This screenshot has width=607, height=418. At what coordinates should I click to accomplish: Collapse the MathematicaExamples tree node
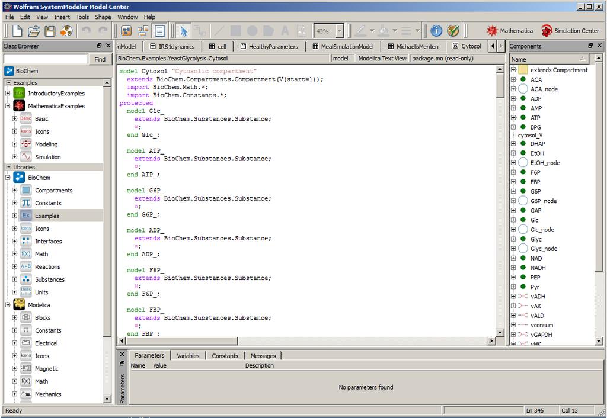(x=8, y=105)
